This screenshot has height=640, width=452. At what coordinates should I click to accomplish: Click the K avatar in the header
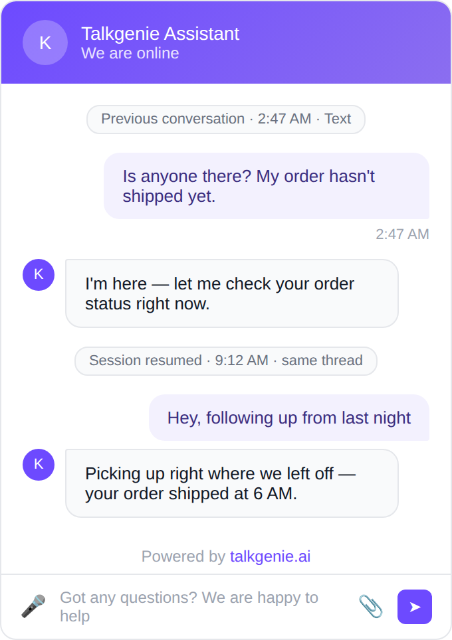pyautogui.click(x=45, y=42)
